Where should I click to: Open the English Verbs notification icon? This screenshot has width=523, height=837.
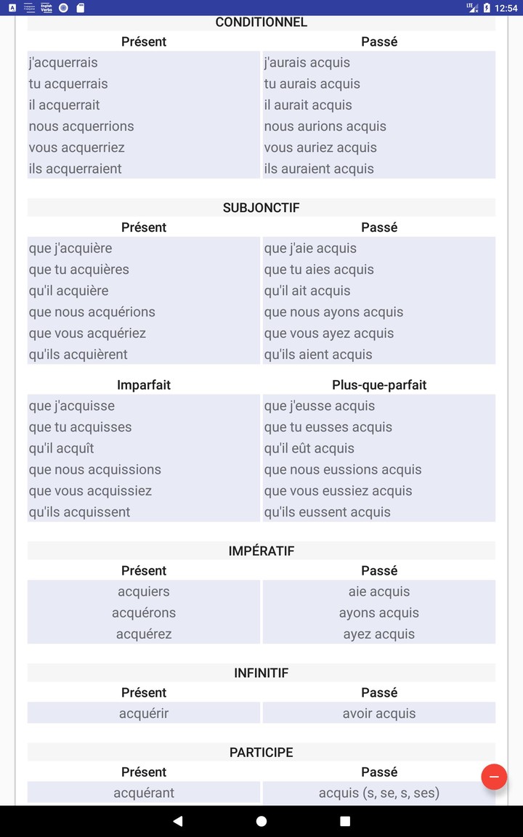pos(46,8)
